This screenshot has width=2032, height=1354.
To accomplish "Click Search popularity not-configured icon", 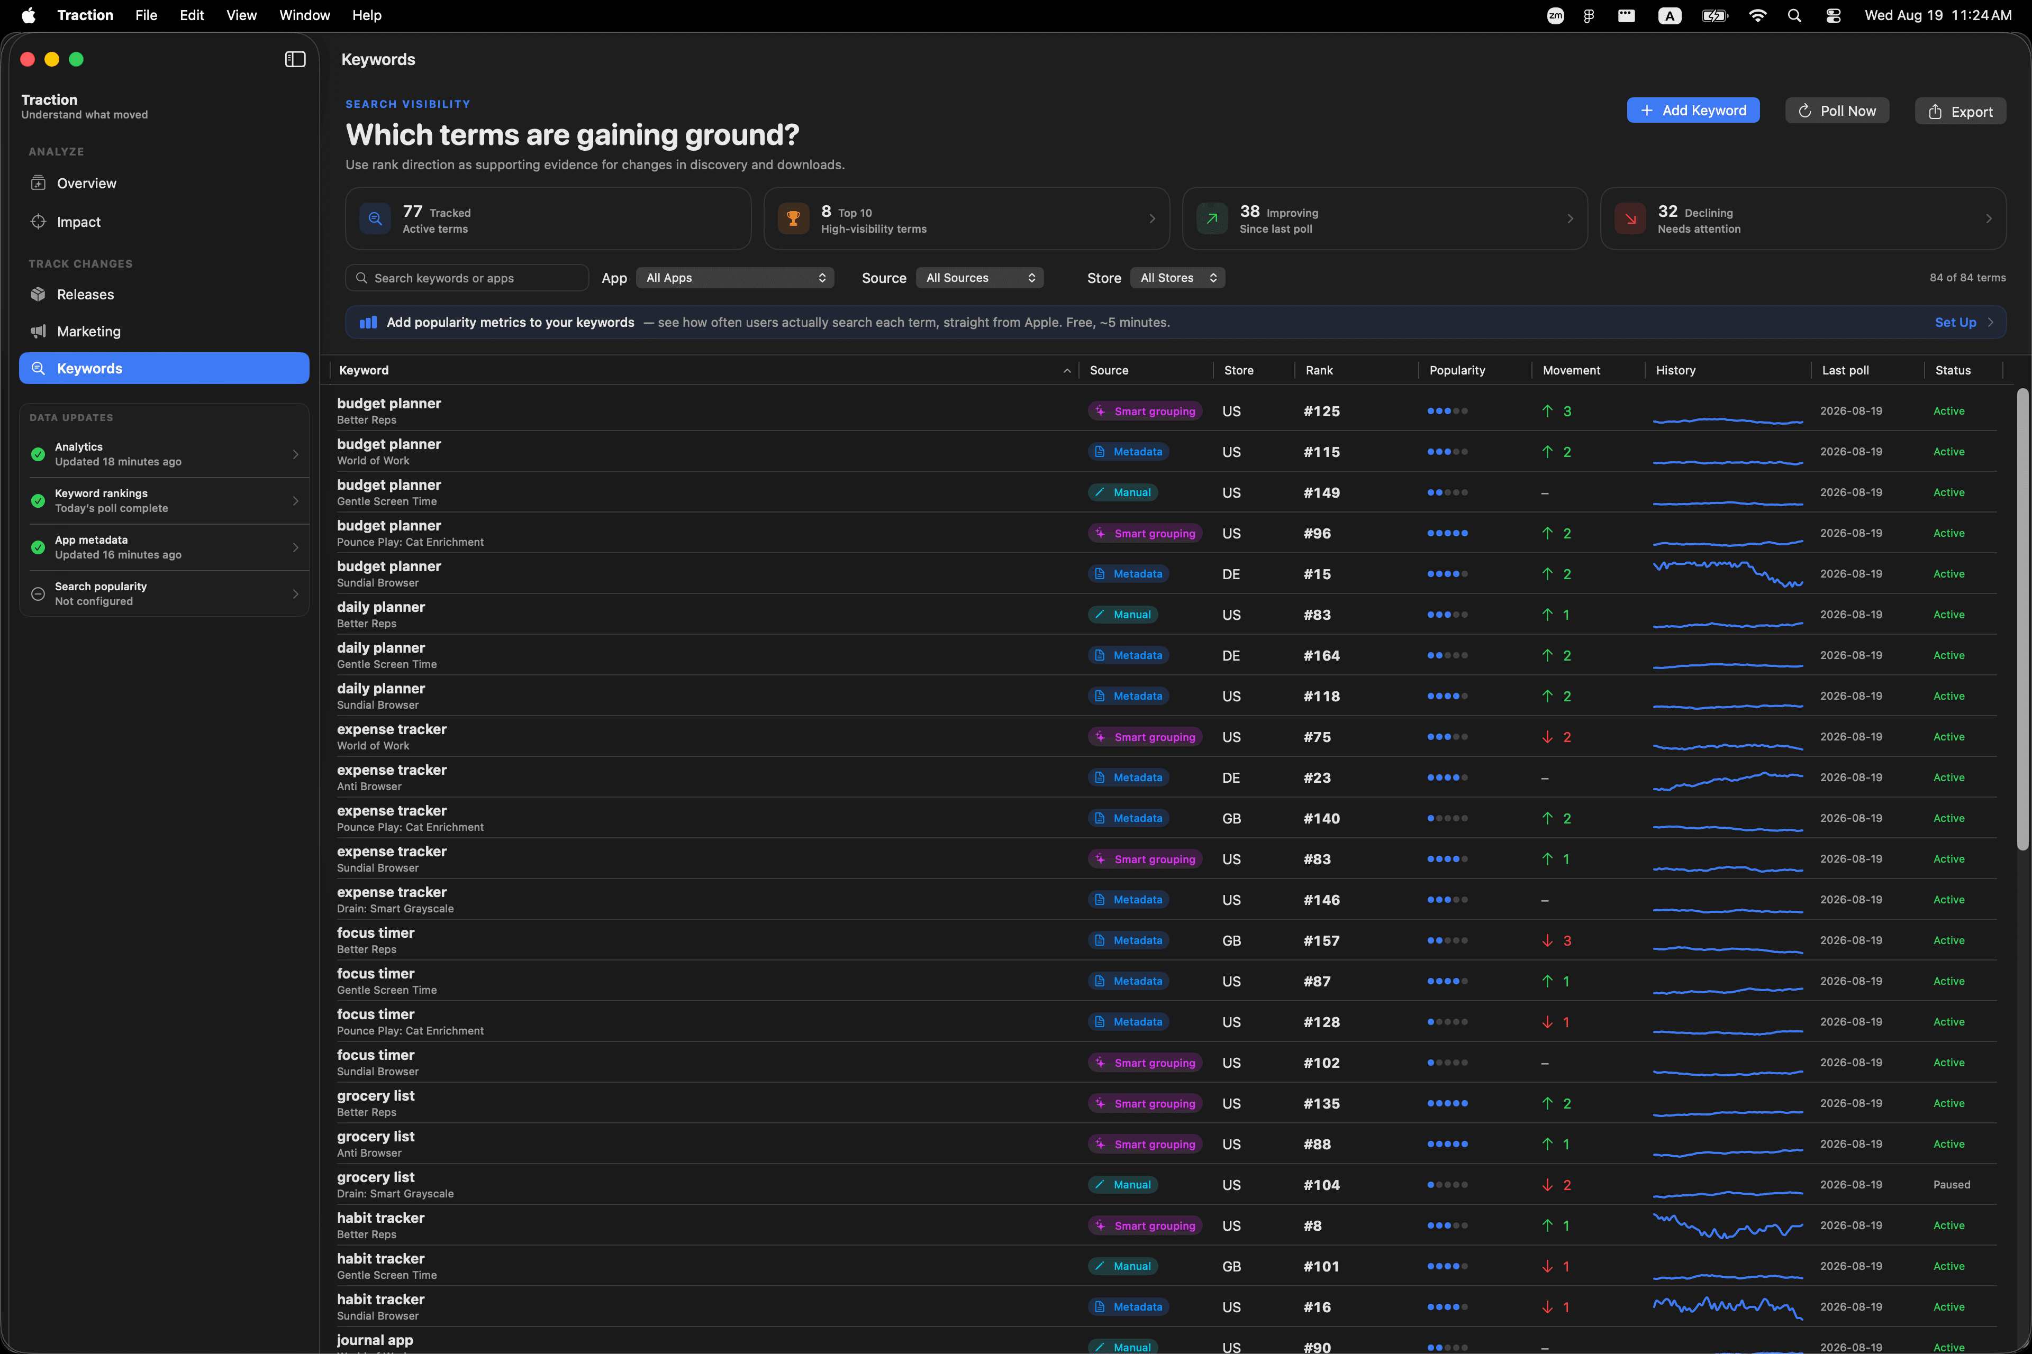I will pyautogui.click(x=38, y=594).
